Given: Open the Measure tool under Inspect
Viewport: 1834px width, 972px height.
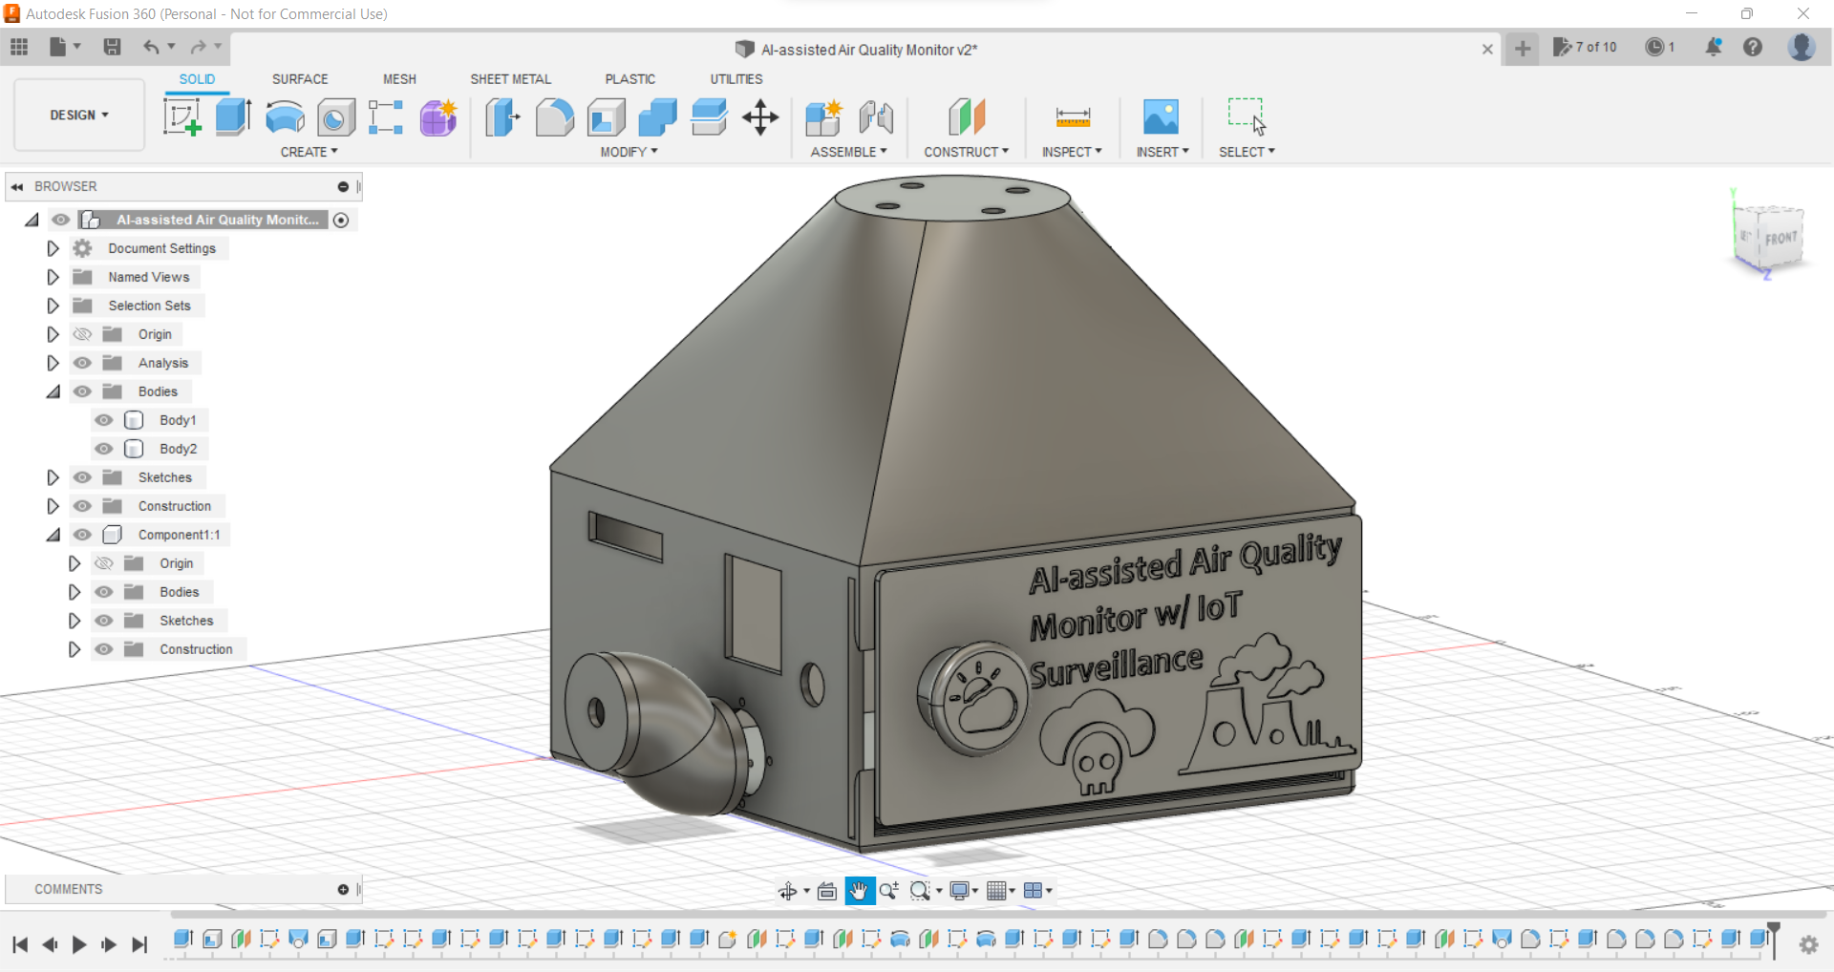Looking at the screenshot, I should [1072, 116].
